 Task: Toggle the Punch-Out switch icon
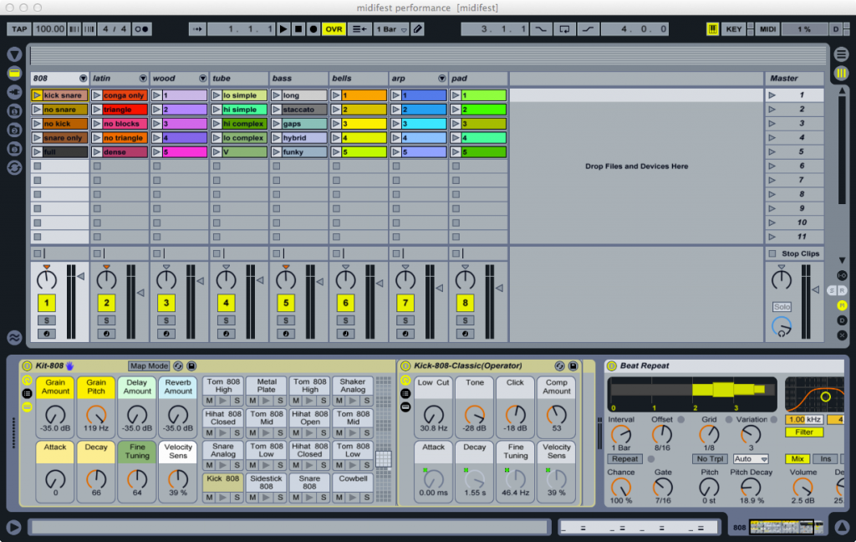(x=588, y=29)
